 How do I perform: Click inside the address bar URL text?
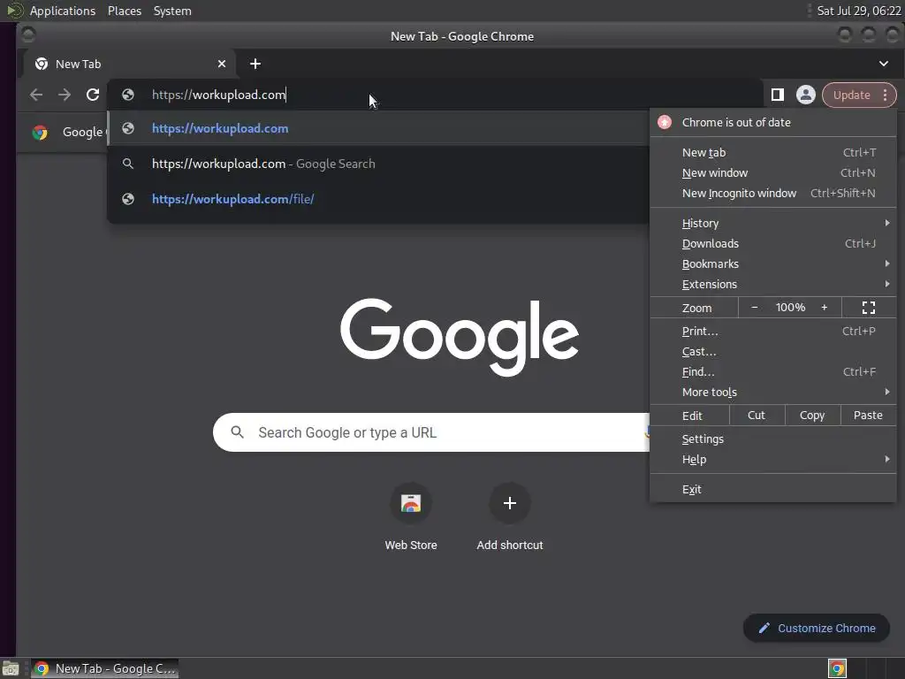pos(219,95)
